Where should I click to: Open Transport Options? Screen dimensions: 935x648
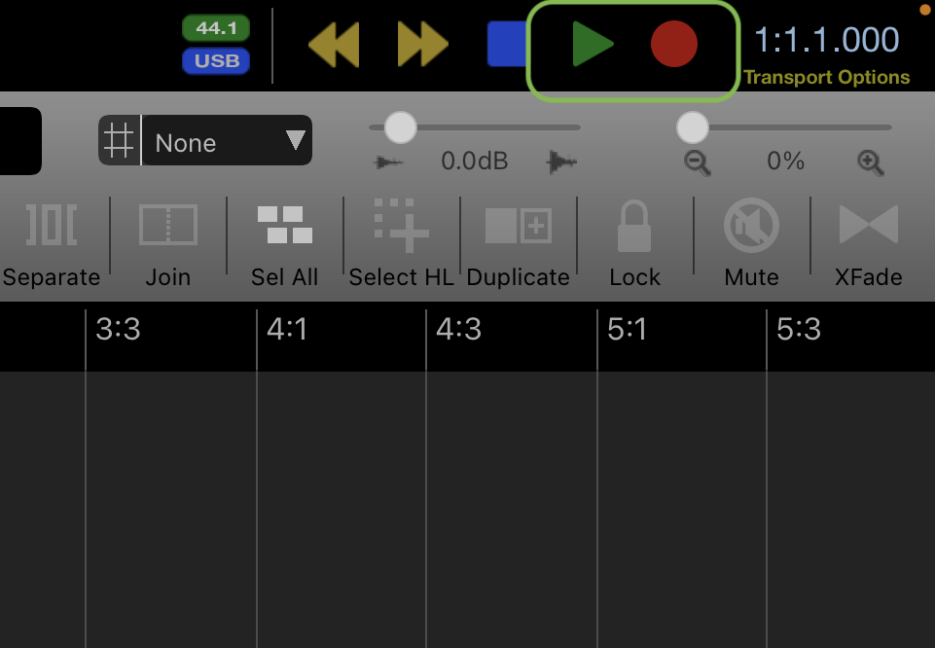click(826, 78)
